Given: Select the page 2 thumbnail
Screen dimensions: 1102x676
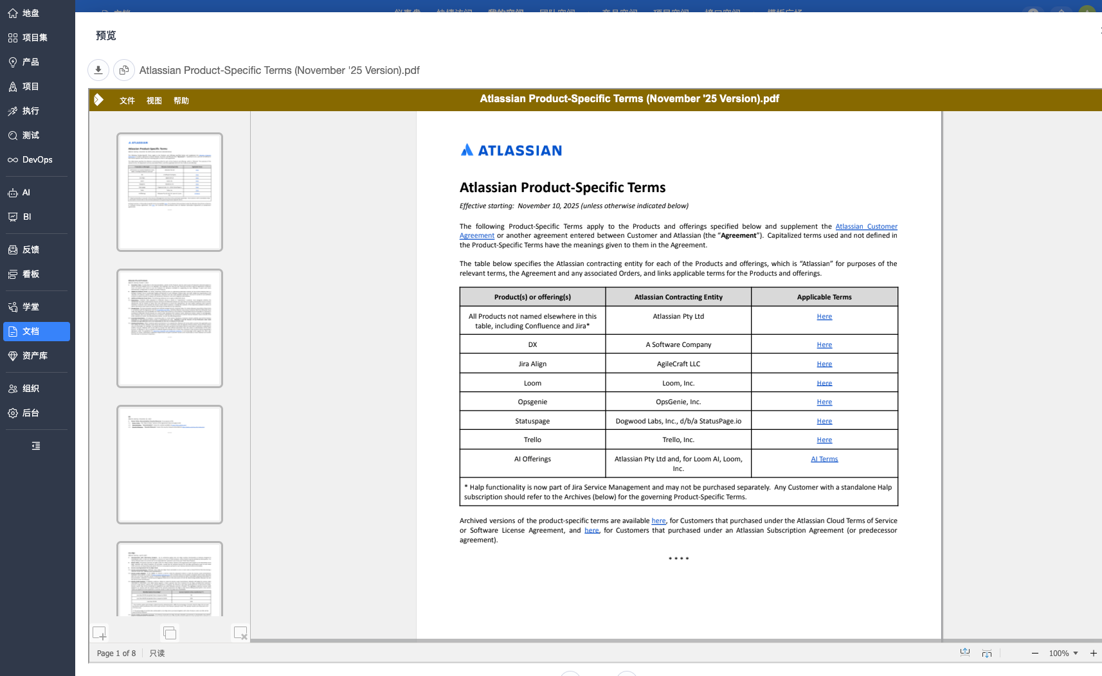Looking at the screenshot, I should coord(170,328).
